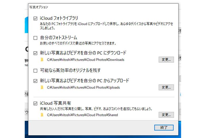Click 変更 button for Shared folder
This screenshot has width=206, height=138.
(x=166, y=115)
